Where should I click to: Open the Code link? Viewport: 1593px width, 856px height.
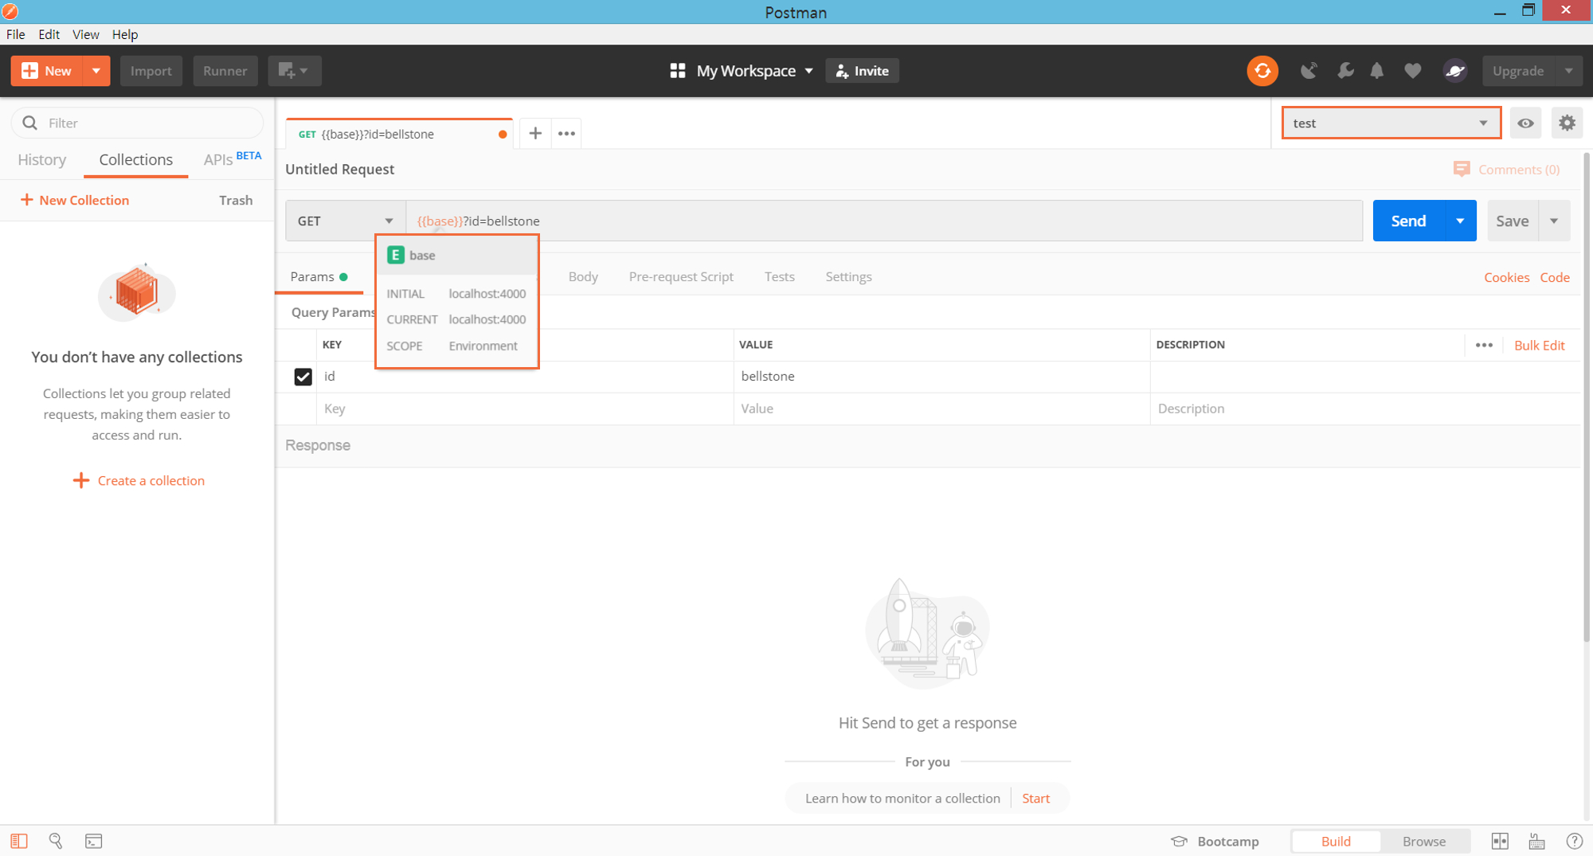(1555, 277)
